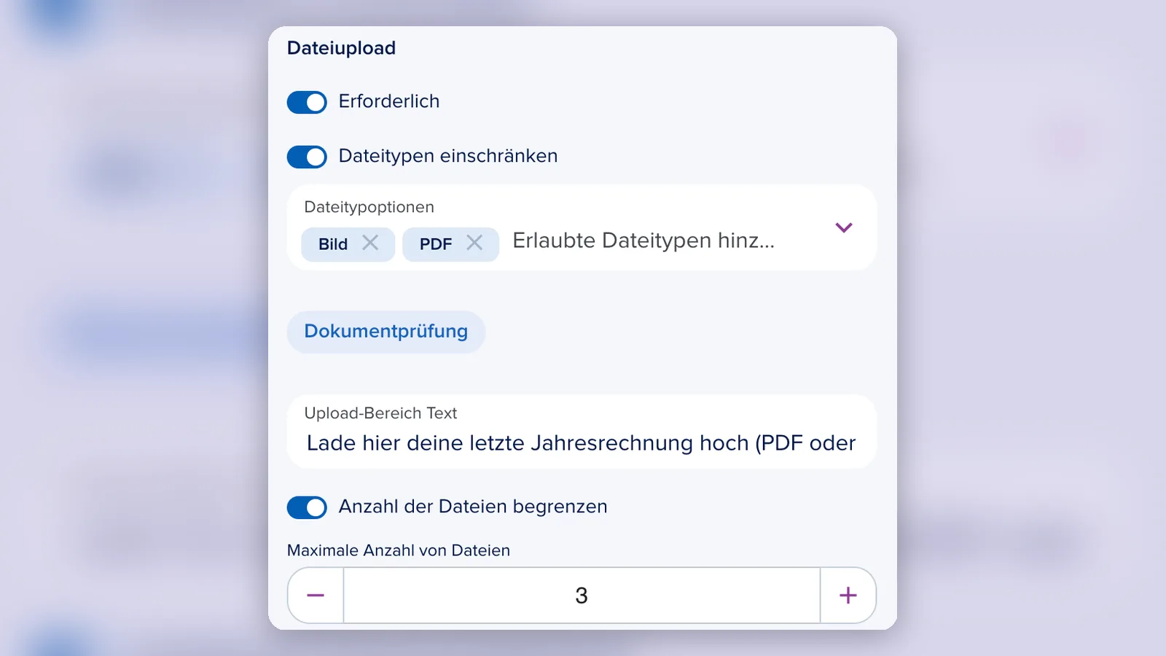Remove the PDF file type chip

474,243
